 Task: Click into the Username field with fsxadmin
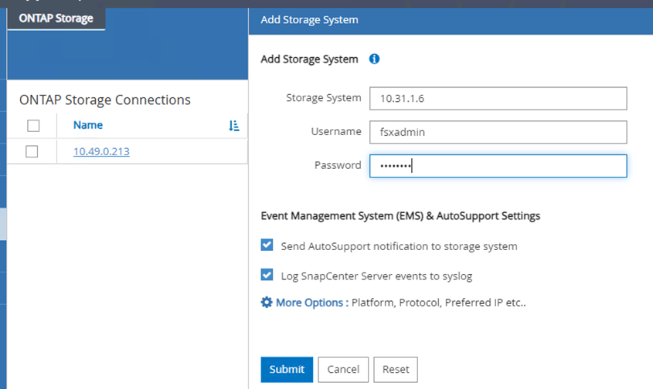pyautogui.click(x=498, y=132)
